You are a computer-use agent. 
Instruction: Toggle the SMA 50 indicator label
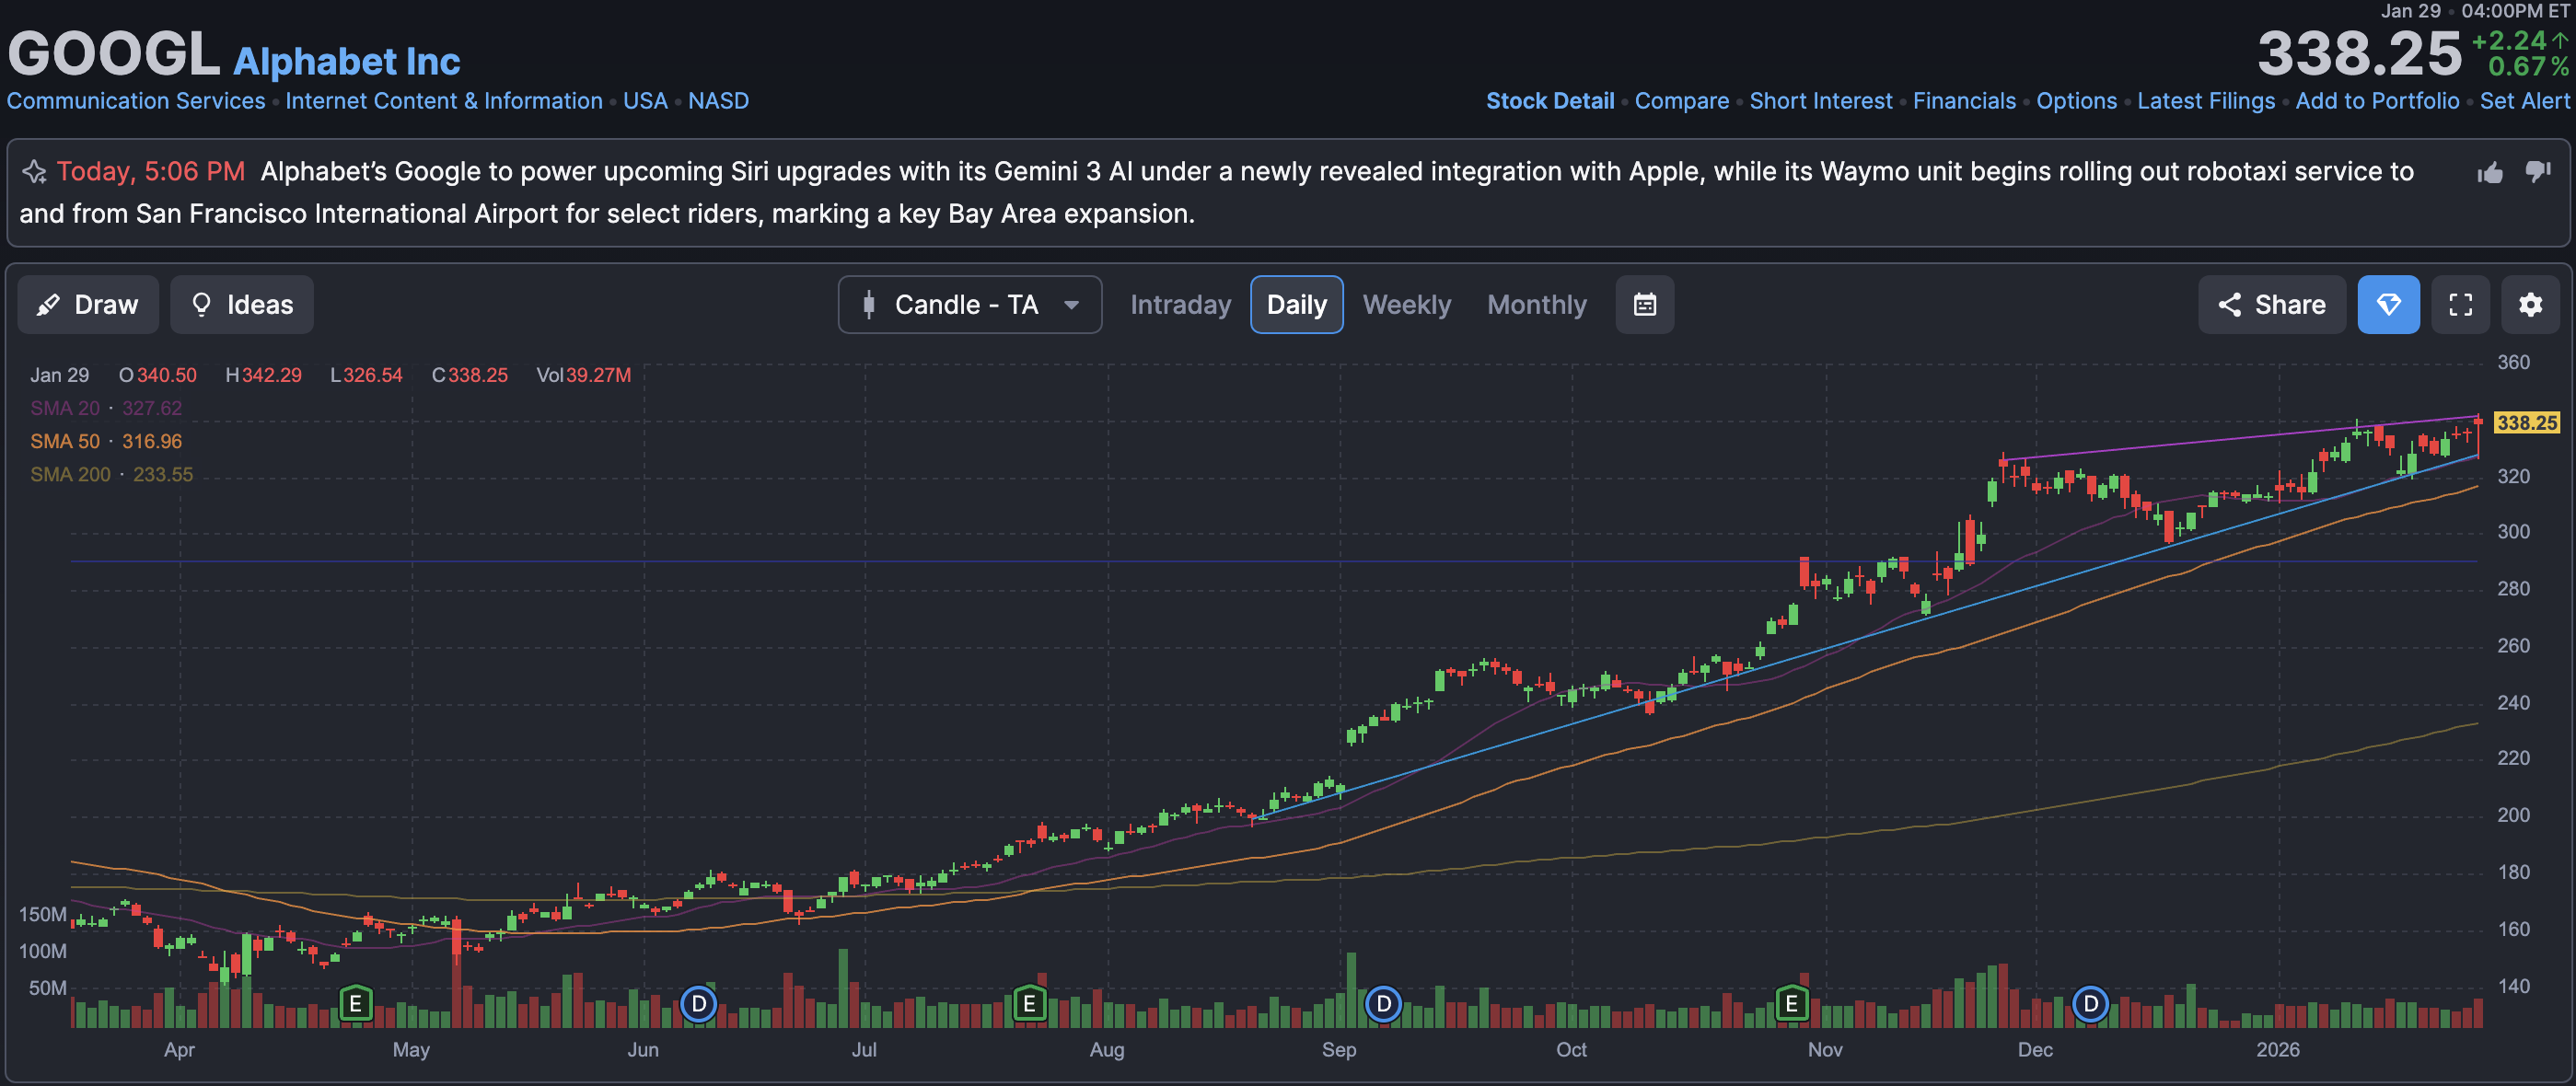(x=65, y=441)
